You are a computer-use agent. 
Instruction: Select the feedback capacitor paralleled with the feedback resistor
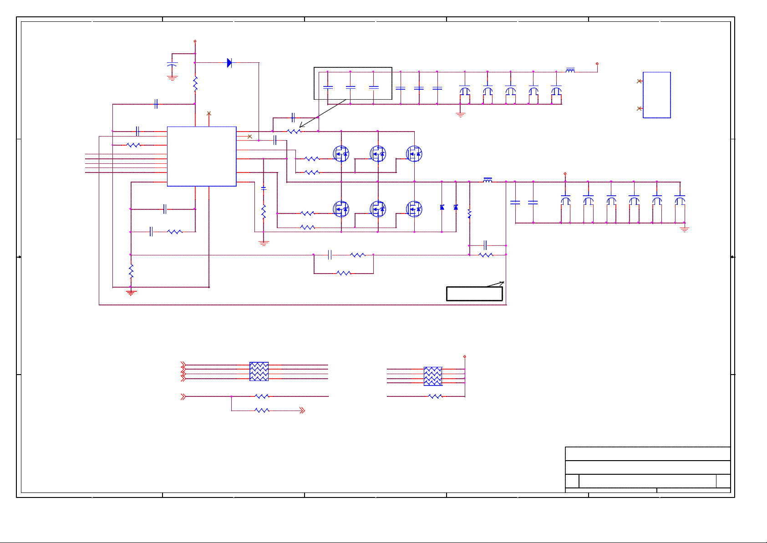[x=486, y=245]
